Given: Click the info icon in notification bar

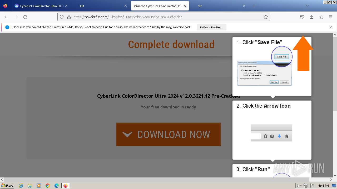Looking at the screenshot, I should pos(7,27).
